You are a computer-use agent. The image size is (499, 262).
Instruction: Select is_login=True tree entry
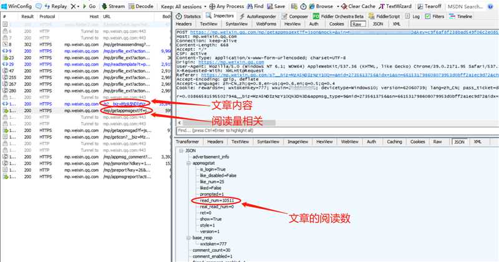pos(213,169)
